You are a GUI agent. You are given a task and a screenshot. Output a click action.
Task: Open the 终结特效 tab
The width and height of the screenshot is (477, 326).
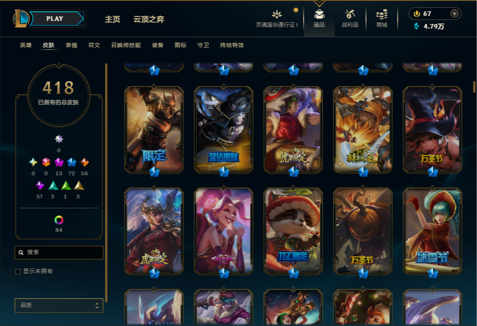tap(232, 45)
